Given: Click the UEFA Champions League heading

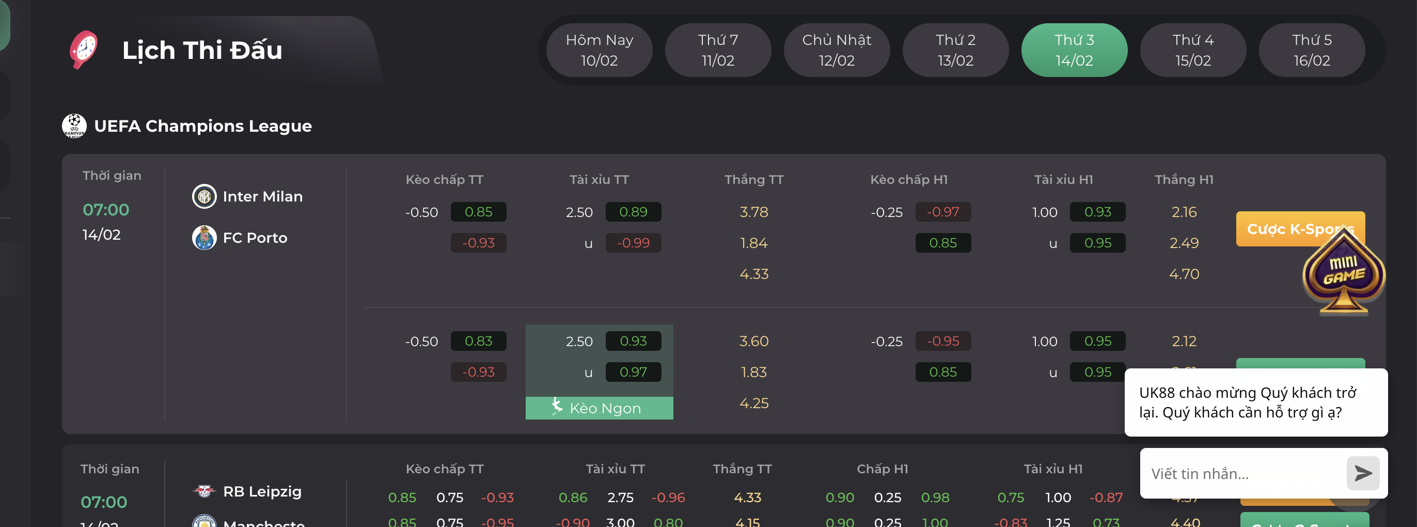Looking at the screenshot, I should tap(202, 126).
